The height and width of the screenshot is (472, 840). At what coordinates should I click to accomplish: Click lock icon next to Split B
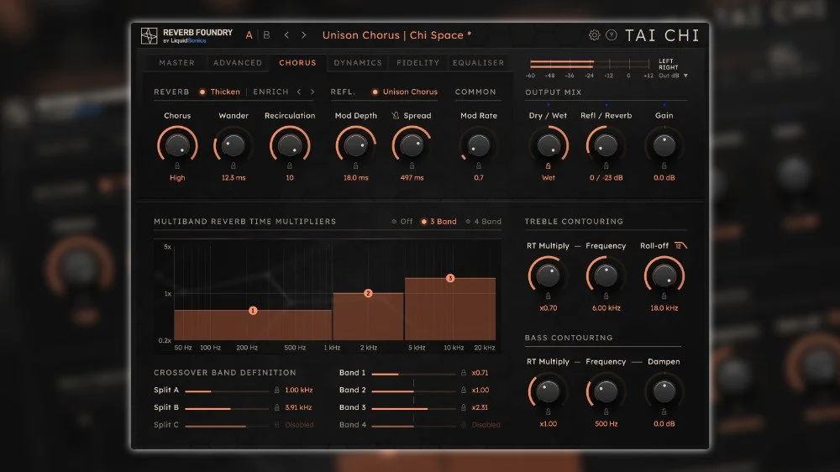click(277, 407)
